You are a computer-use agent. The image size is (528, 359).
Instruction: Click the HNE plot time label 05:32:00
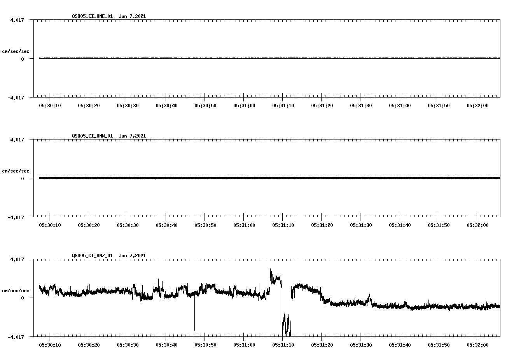coord(477,106)
